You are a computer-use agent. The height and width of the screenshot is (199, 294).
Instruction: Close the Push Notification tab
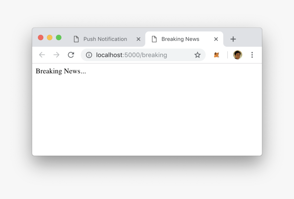pyautogui.click(x=138, y=39)
